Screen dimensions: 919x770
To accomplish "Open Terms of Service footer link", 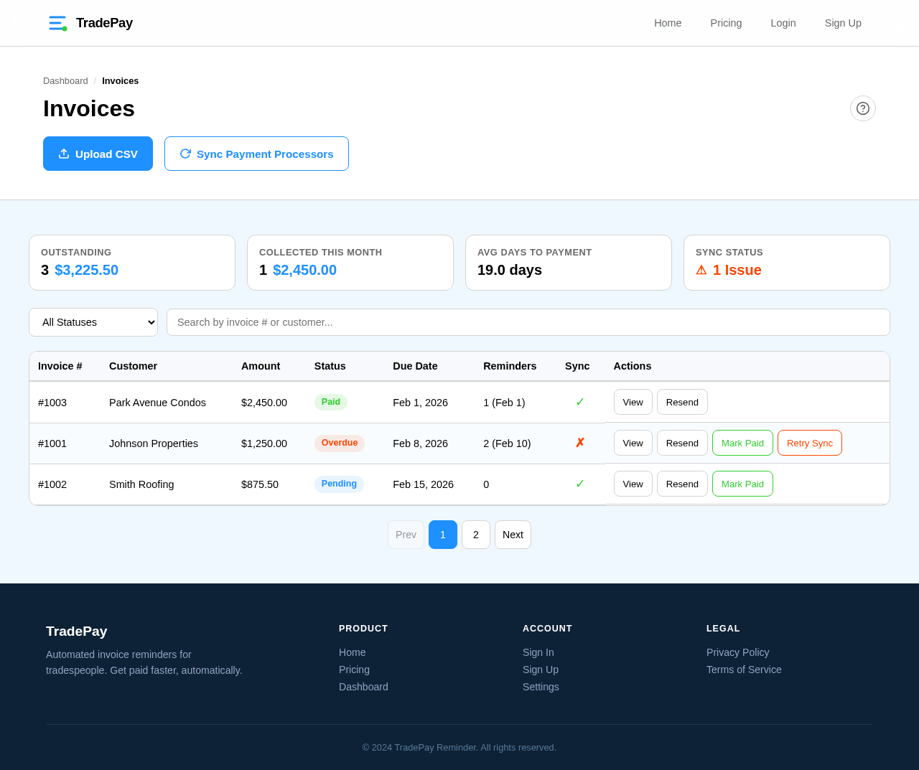I will click(744, 670).
